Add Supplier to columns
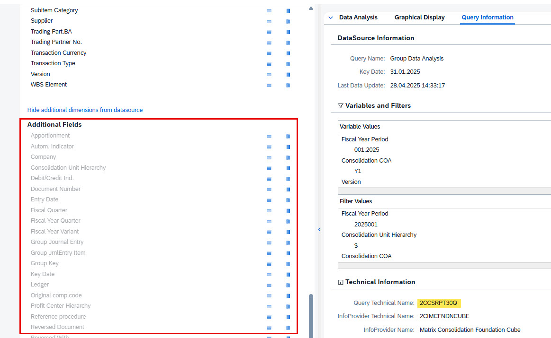 (x=288, y=21)
